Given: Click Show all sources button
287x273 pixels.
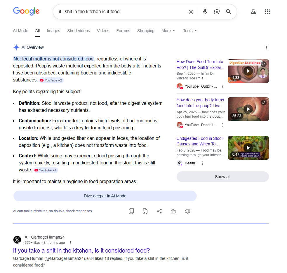Looking at the screenshot, I should [222, 177].
